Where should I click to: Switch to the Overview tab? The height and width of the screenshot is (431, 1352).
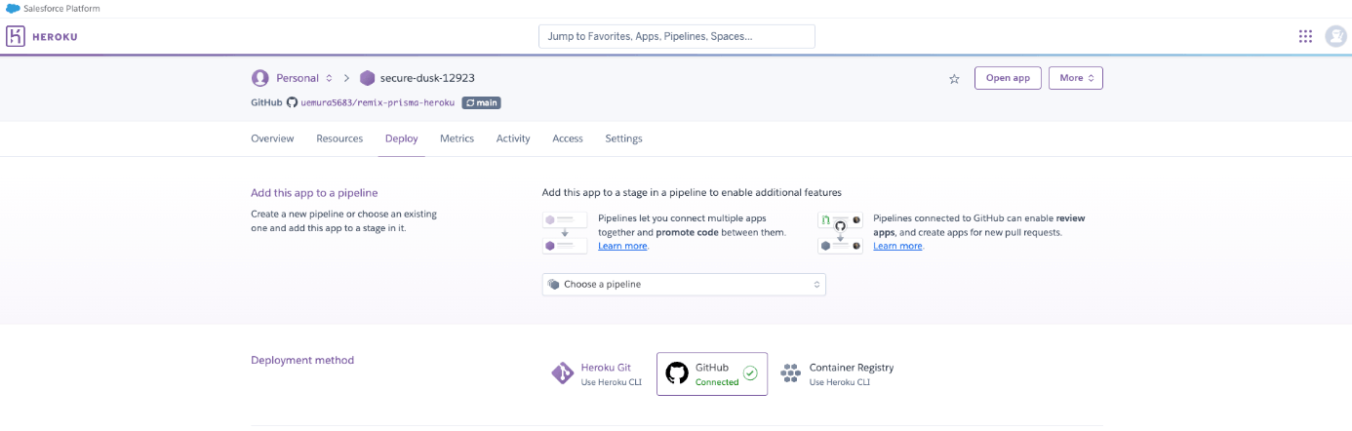point(272,138)
